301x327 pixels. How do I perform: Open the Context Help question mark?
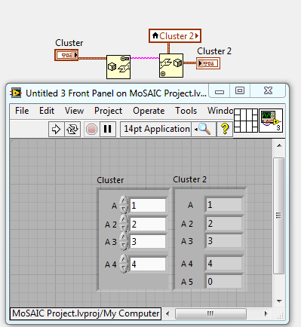coord(225,129)
